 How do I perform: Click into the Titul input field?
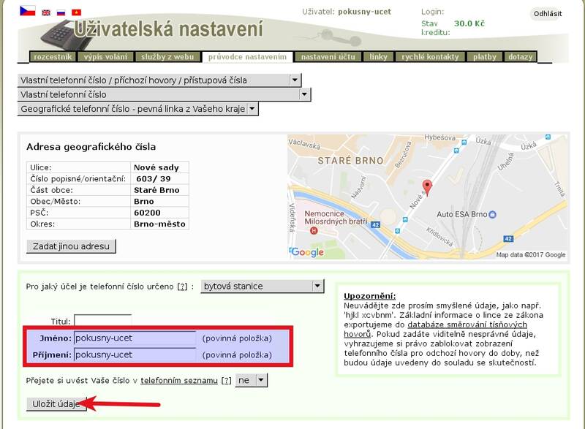(102, 322)
